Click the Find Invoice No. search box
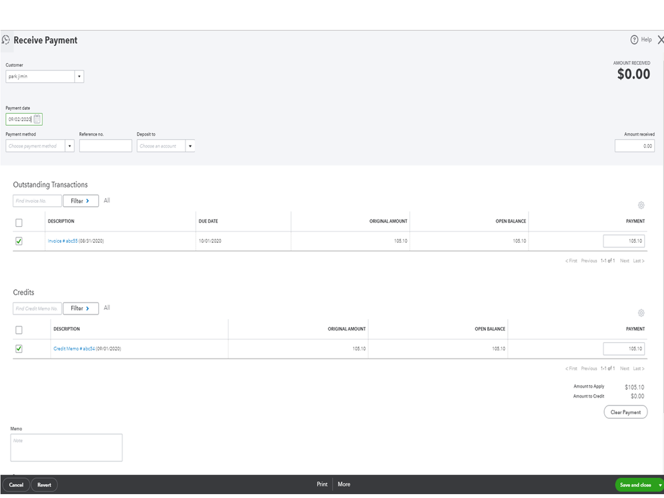 point(37,201)
